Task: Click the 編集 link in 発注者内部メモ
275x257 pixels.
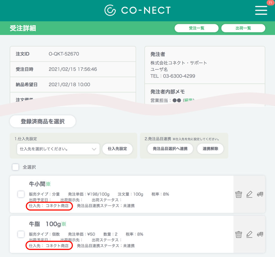Action: tap(188, 100)
